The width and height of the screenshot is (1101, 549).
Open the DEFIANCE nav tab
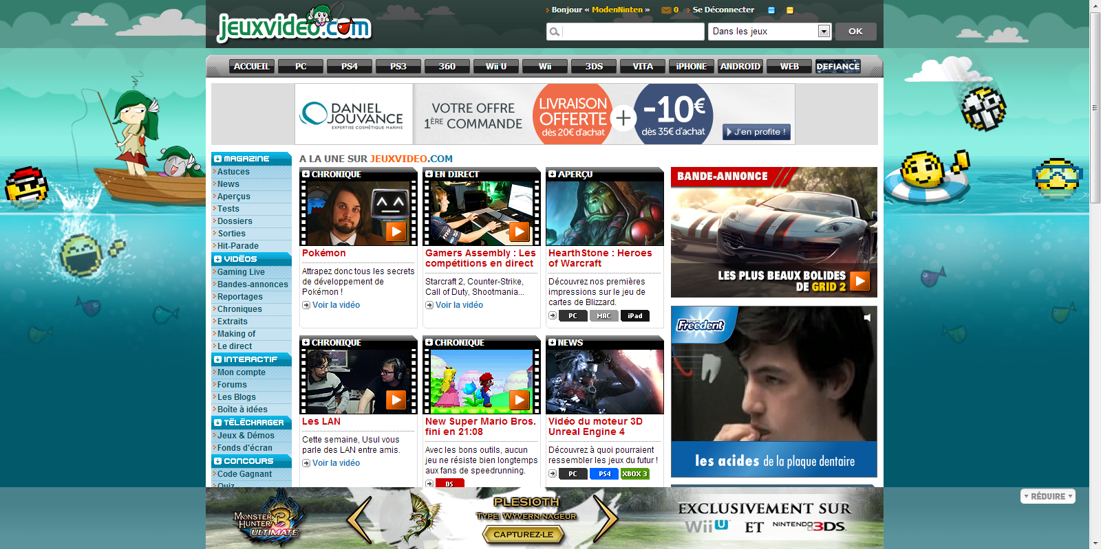pyautogui.click(x=838, y=67)
